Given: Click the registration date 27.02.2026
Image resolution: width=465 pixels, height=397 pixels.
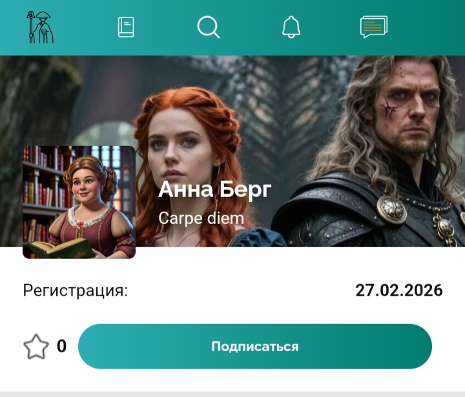Looking at the screenshot, I should pos(399,290).
